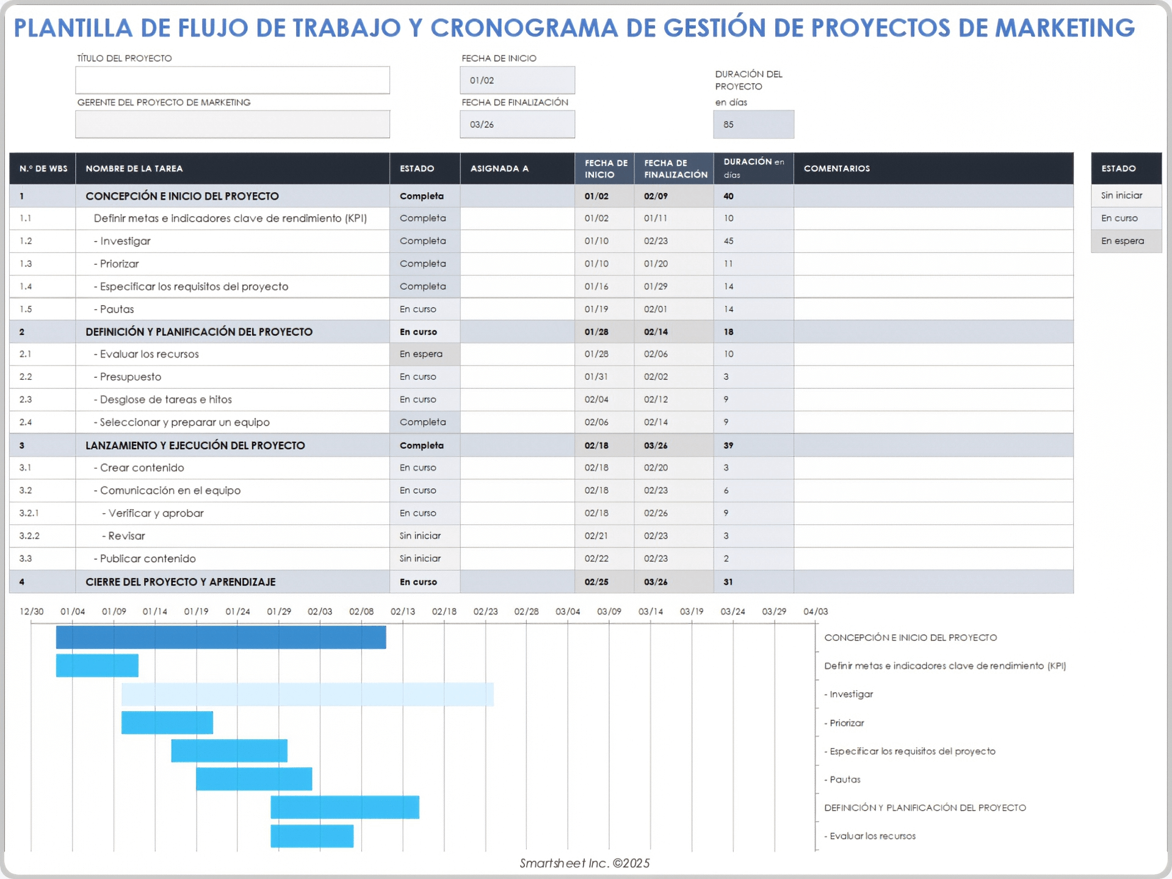Click the task Especificar los requisitos del proyecto in table
The image size is (1172, 879).
[190, 286]
